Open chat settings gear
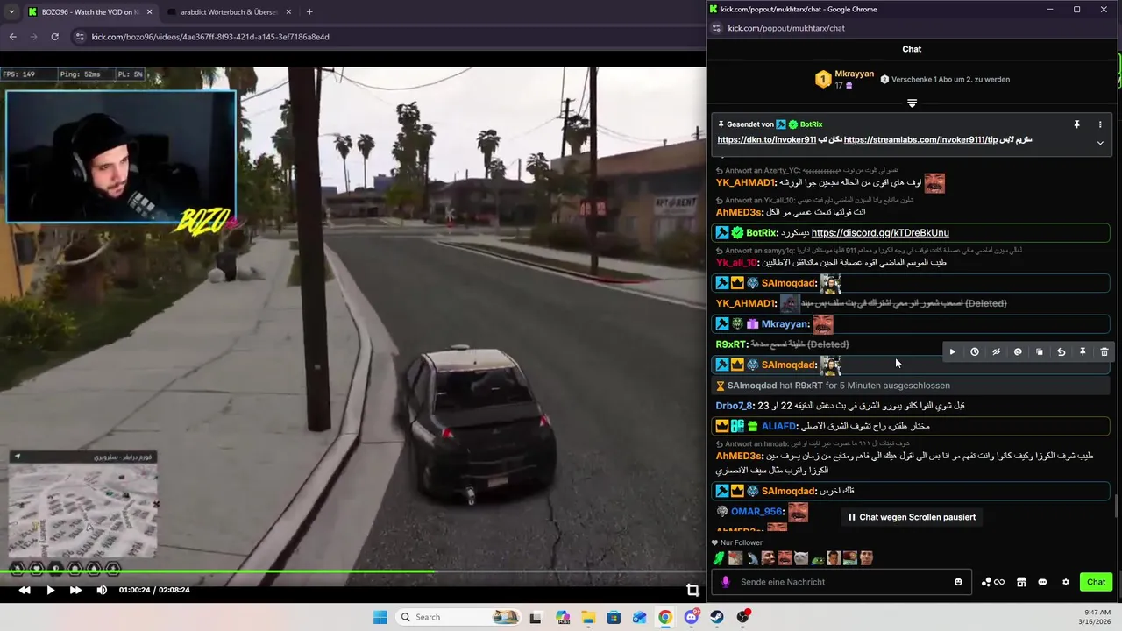This screenshot has height=631, width=1122. click(x=1066, y=582)
